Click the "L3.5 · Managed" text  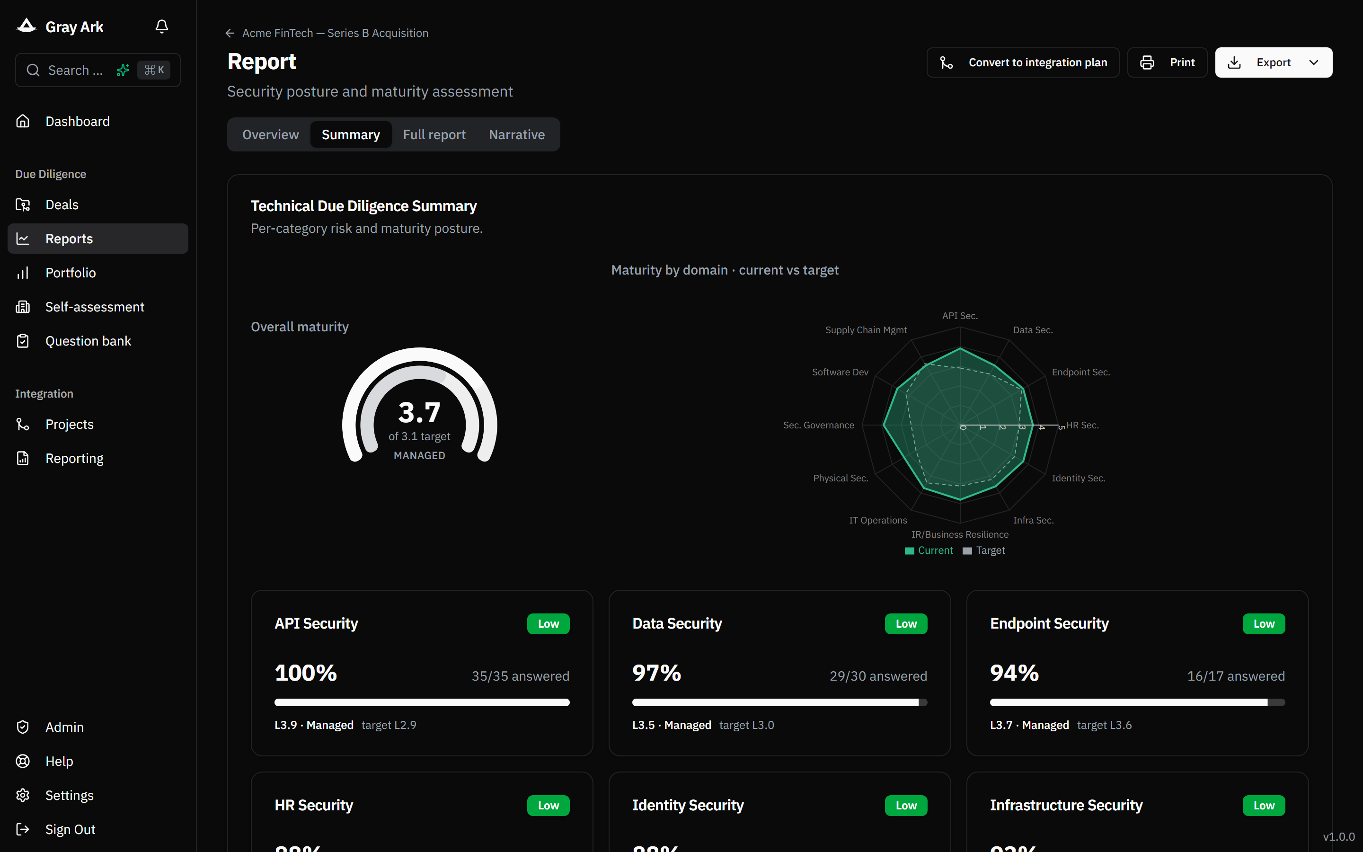(672, 725)
